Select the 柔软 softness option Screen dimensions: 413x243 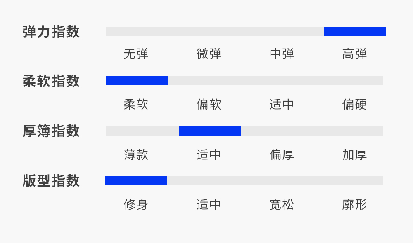pos(136,104)
